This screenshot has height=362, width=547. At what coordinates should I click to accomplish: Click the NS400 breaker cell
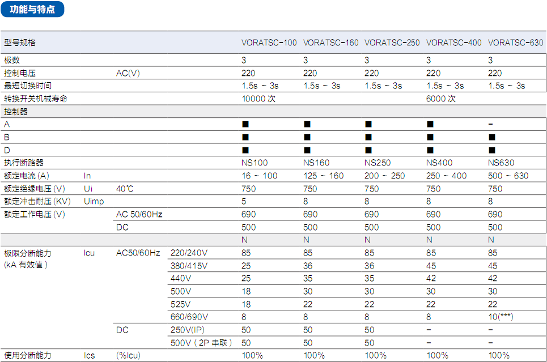pos(439,163)
